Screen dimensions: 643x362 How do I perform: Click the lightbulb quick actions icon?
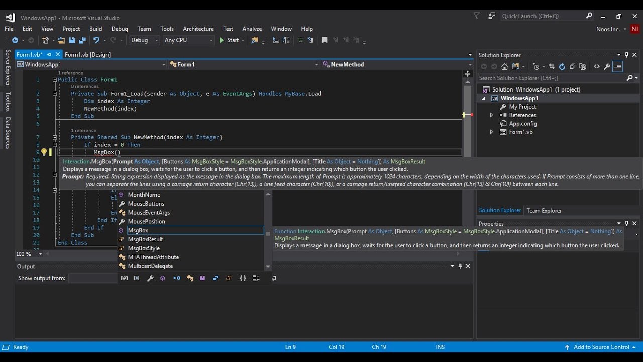44,152
